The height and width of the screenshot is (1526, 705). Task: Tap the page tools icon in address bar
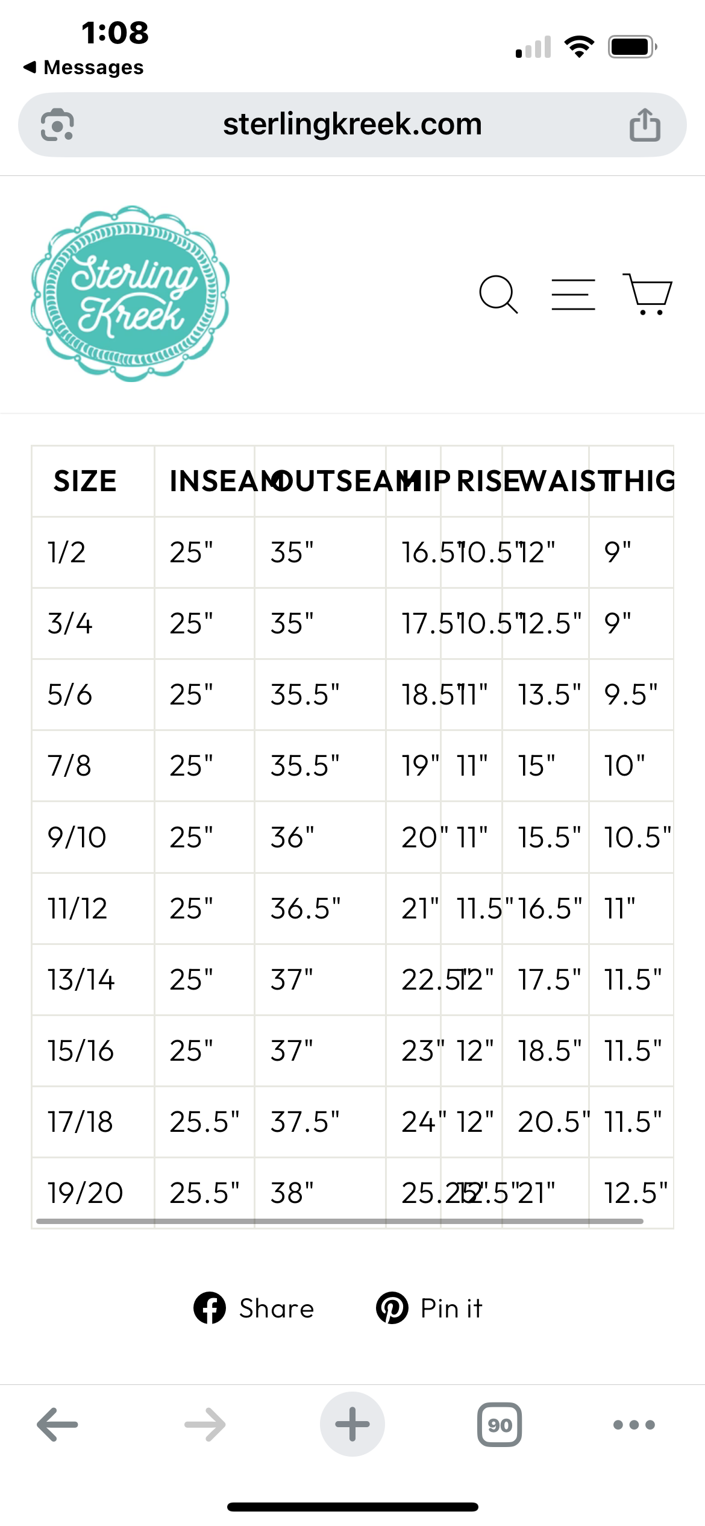pyautogui.click(x=57, y=125)
